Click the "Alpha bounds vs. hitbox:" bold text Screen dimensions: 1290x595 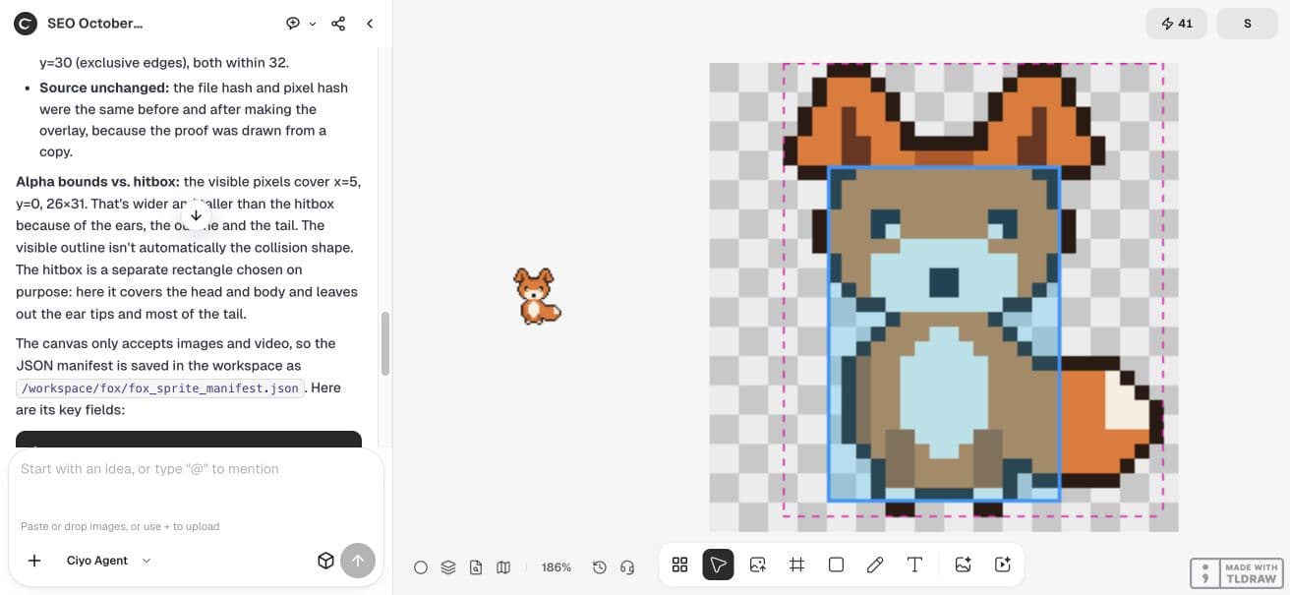pyautogui.click(x=97, y=182)
